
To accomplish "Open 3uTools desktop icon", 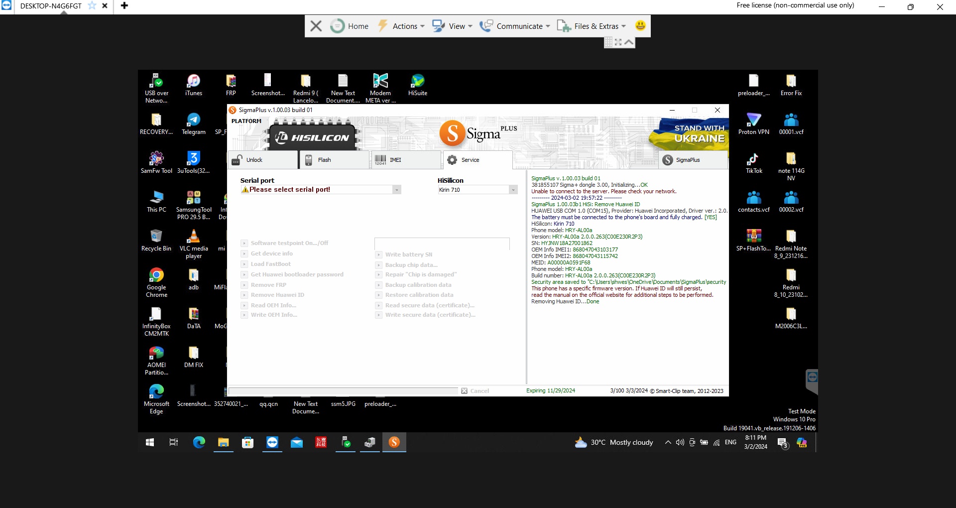I will tap(194, 162).
